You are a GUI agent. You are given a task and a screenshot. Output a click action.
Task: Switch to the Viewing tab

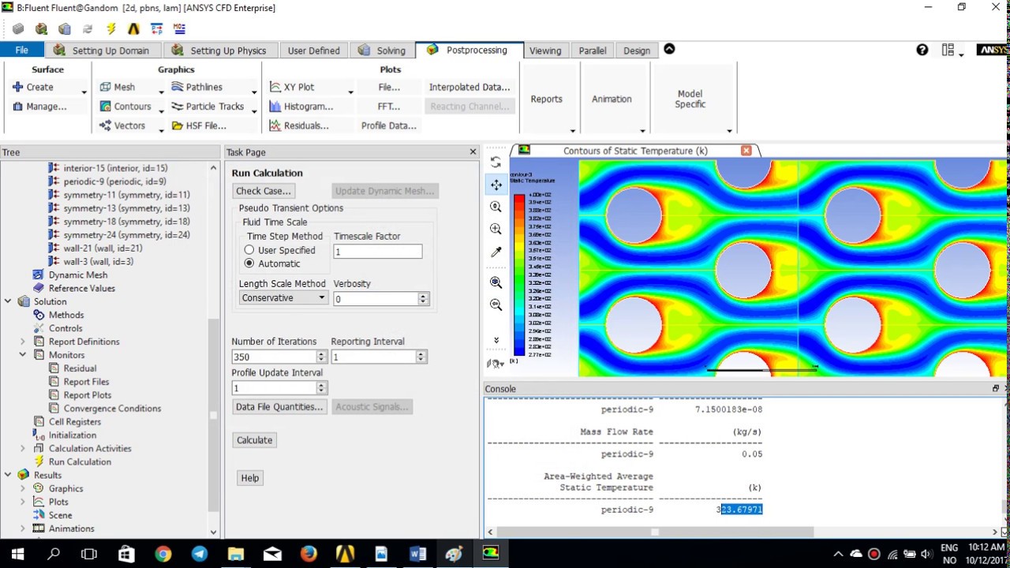[545, 50]
